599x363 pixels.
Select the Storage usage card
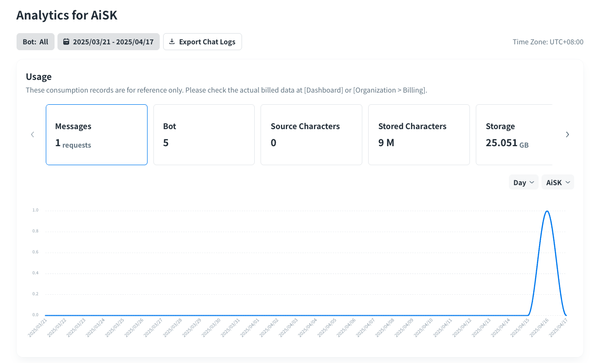pyautogui.click(x=514, y=135)
